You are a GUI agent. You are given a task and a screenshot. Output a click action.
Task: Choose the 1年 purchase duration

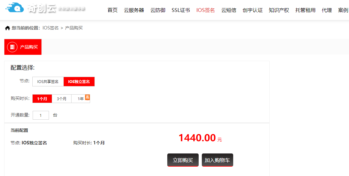point(81,99)
